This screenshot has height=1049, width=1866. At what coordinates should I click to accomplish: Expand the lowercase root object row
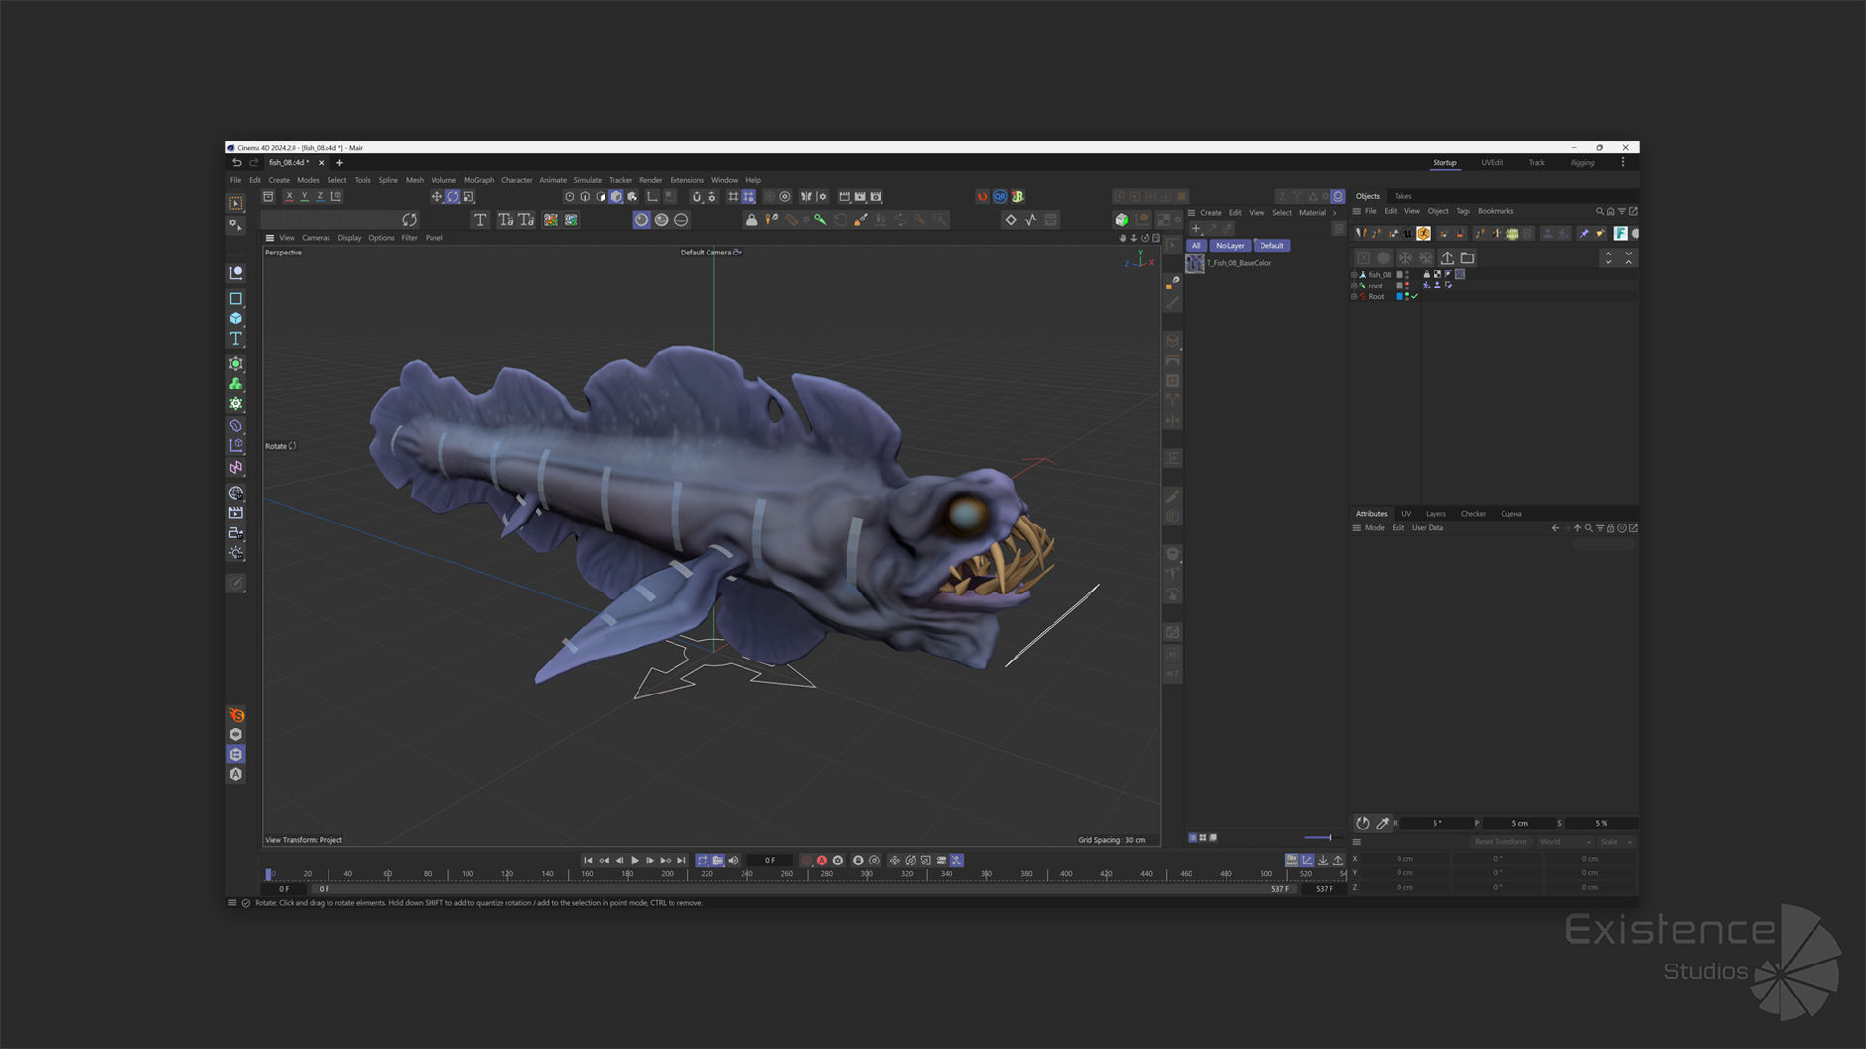click(1354, 286)
